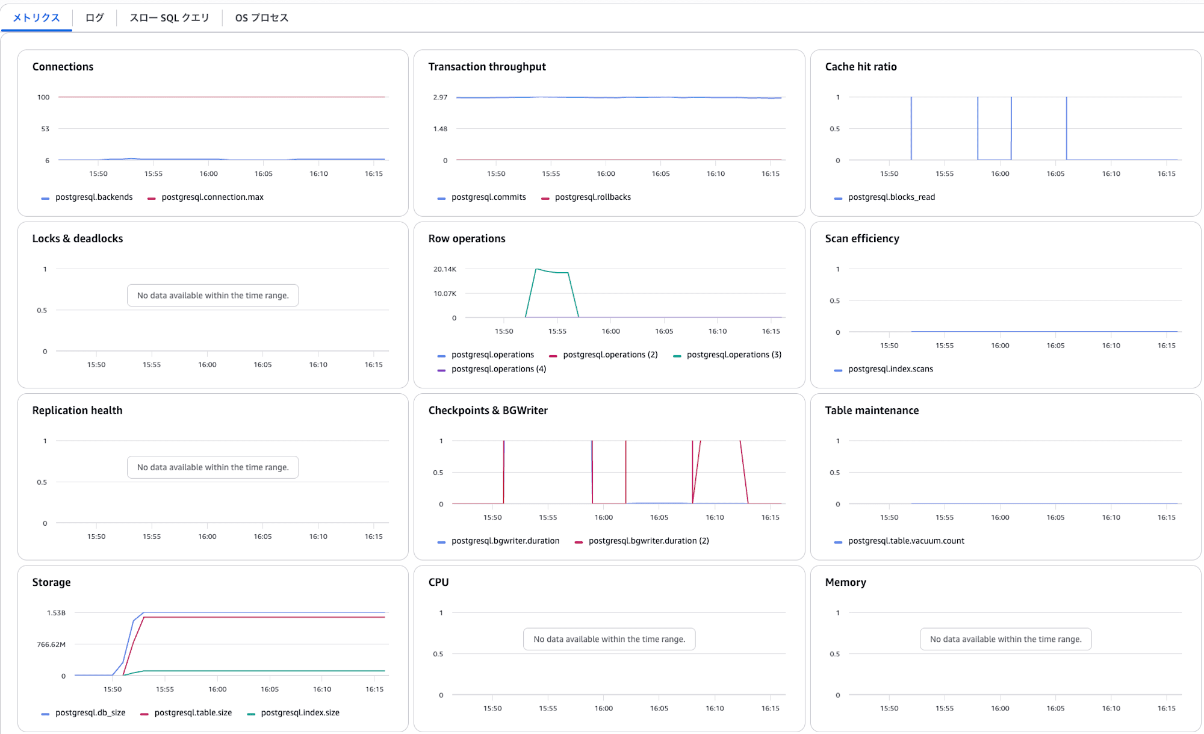1204x734 pixels.
Task: Click the 15:55 tick in Cache hit ratio
Action: point(945,174)
